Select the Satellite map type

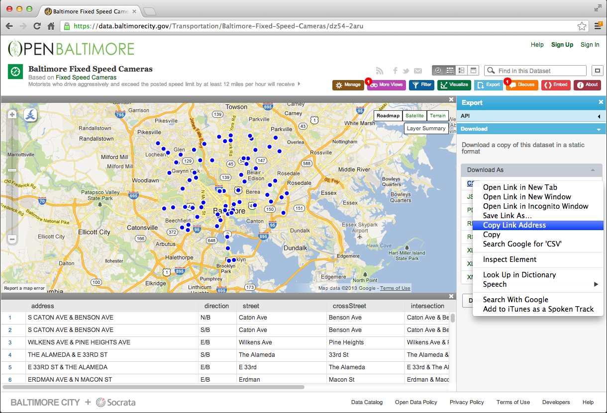(414, 116)
